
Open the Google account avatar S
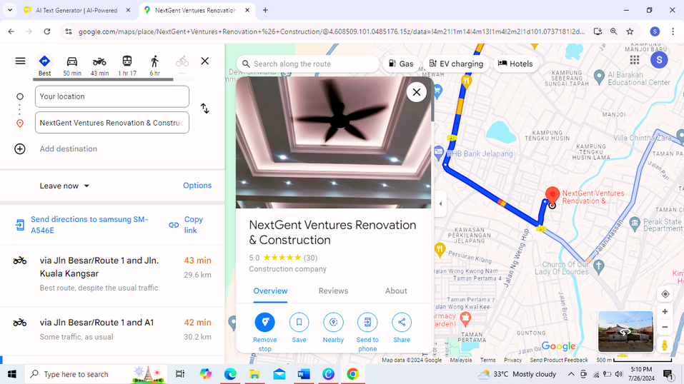coord(659,60)
